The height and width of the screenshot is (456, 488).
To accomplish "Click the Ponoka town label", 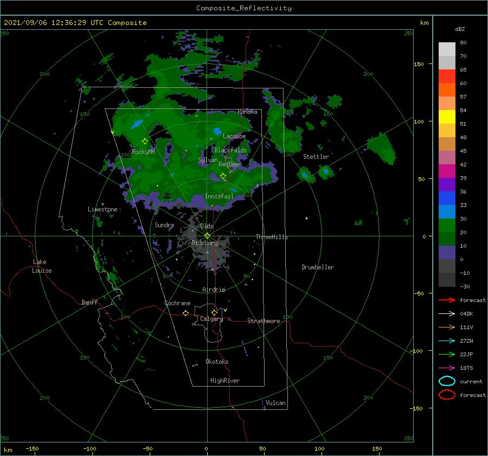I will pos(247,112).
